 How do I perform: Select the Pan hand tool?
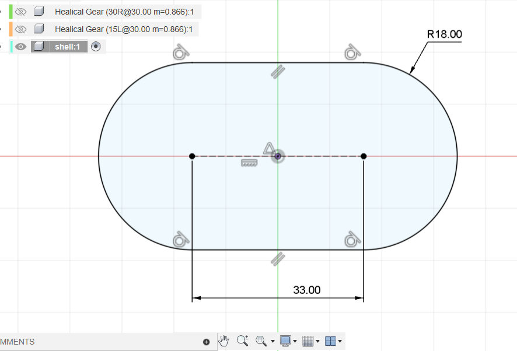pyautogui.click(x=225, y=341)
